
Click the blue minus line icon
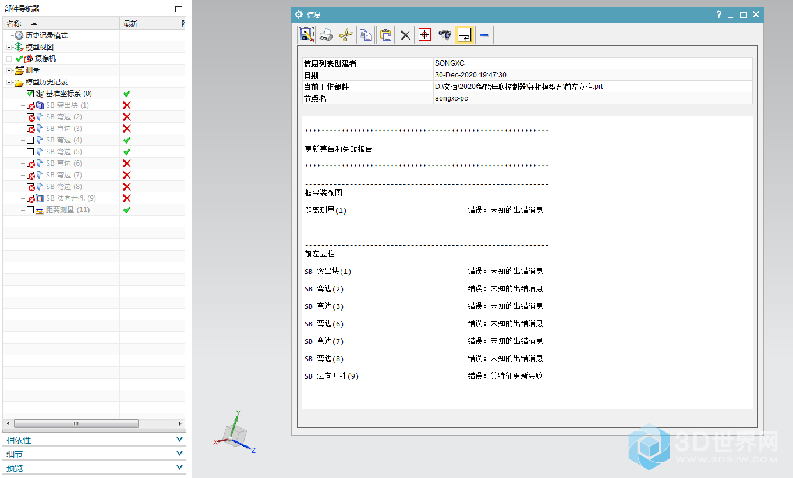pyautogui.click(x=484, y=35)
